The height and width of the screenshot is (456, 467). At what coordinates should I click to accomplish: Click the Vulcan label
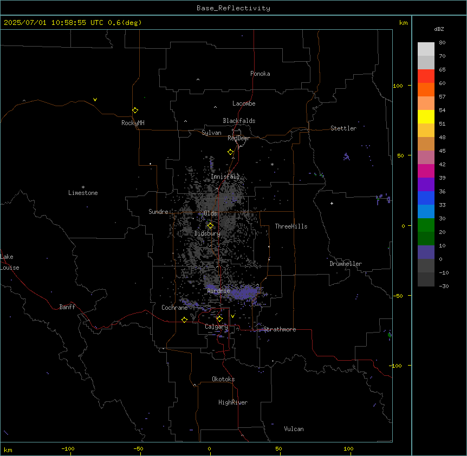click(294, 429)
